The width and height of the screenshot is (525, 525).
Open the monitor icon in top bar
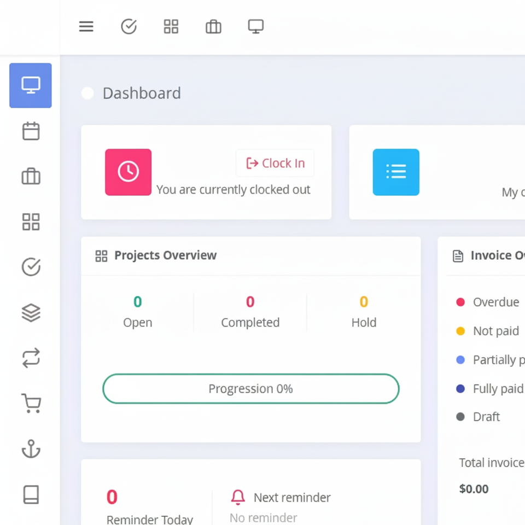point(256,26)
